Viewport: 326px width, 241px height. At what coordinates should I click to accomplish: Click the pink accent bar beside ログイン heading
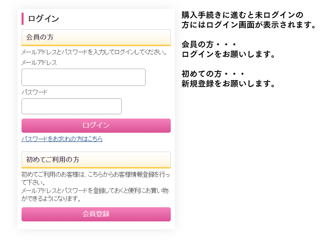point(23,19)
